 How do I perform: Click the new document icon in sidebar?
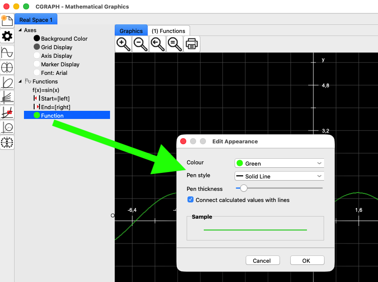pyautogui.click(x=7, y=20)
